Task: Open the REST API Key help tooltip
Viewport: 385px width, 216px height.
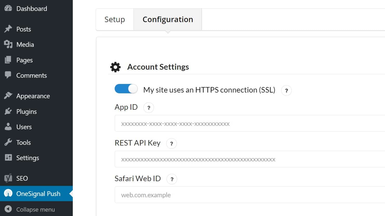Action: (x=171, y=143)
